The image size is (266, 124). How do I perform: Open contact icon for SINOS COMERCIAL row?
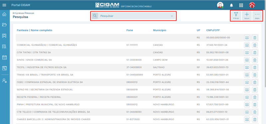(x=247, y=60)
